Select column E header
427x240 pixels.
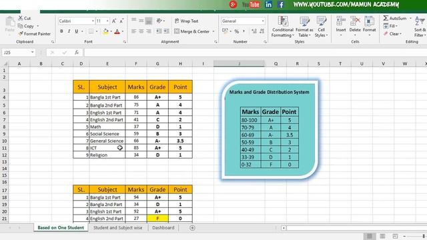107,64
